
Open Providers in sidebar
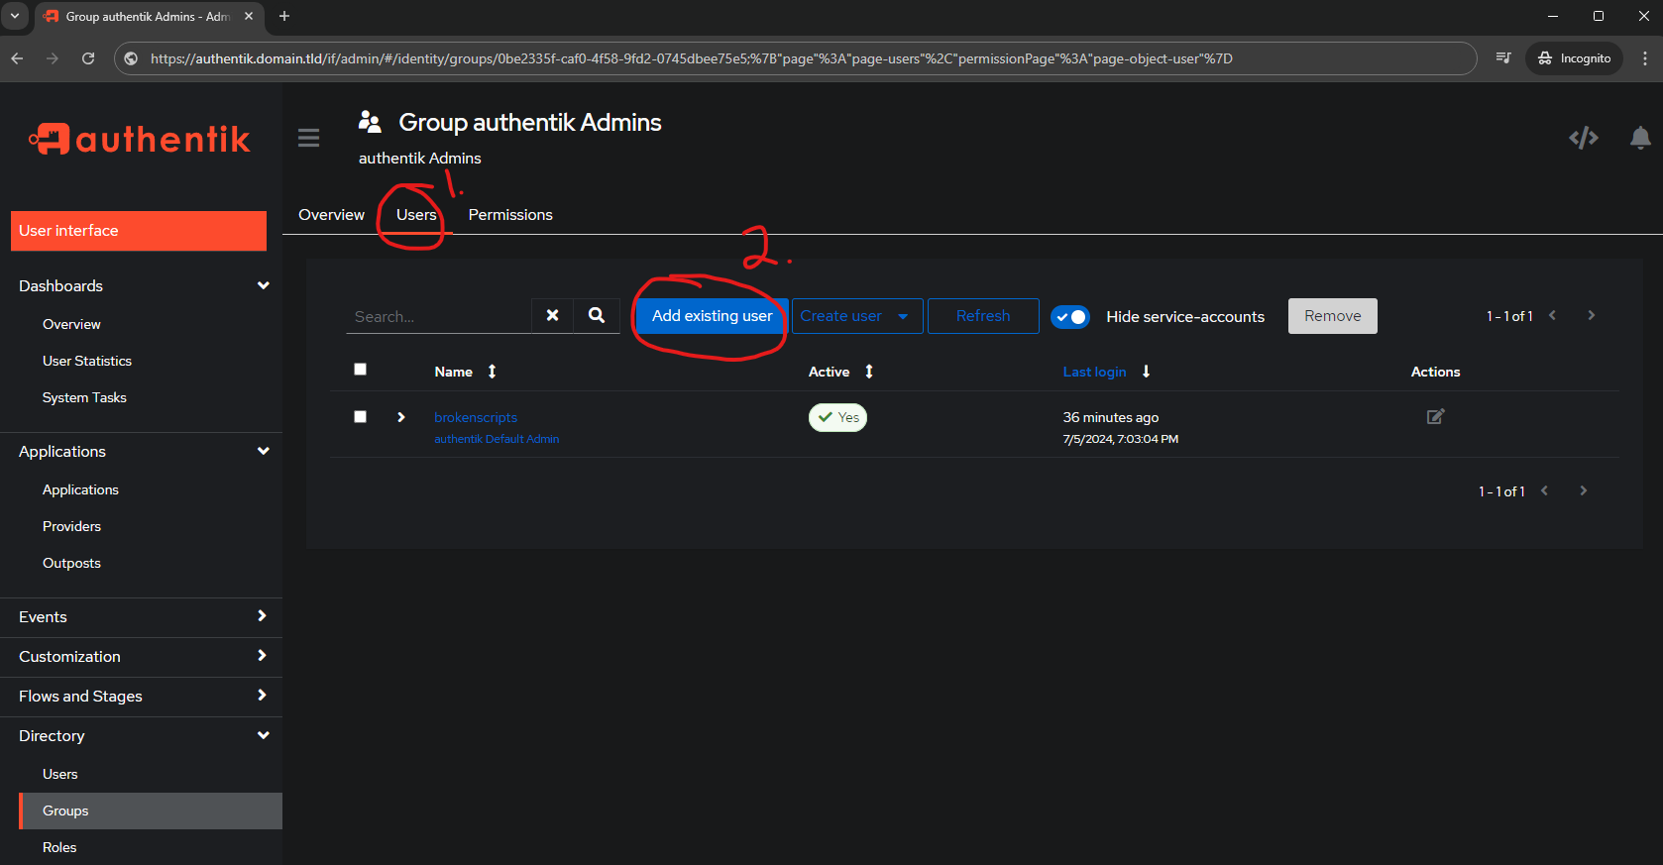[71, 526]
